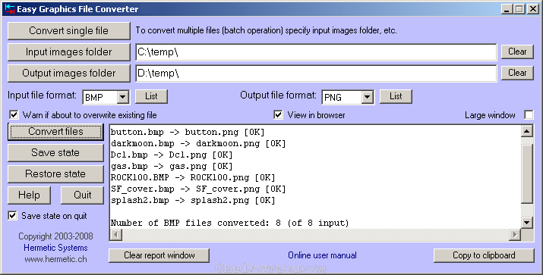Click List button next to output format
Screen dimensions: 543x275
(x=396, y=96)
